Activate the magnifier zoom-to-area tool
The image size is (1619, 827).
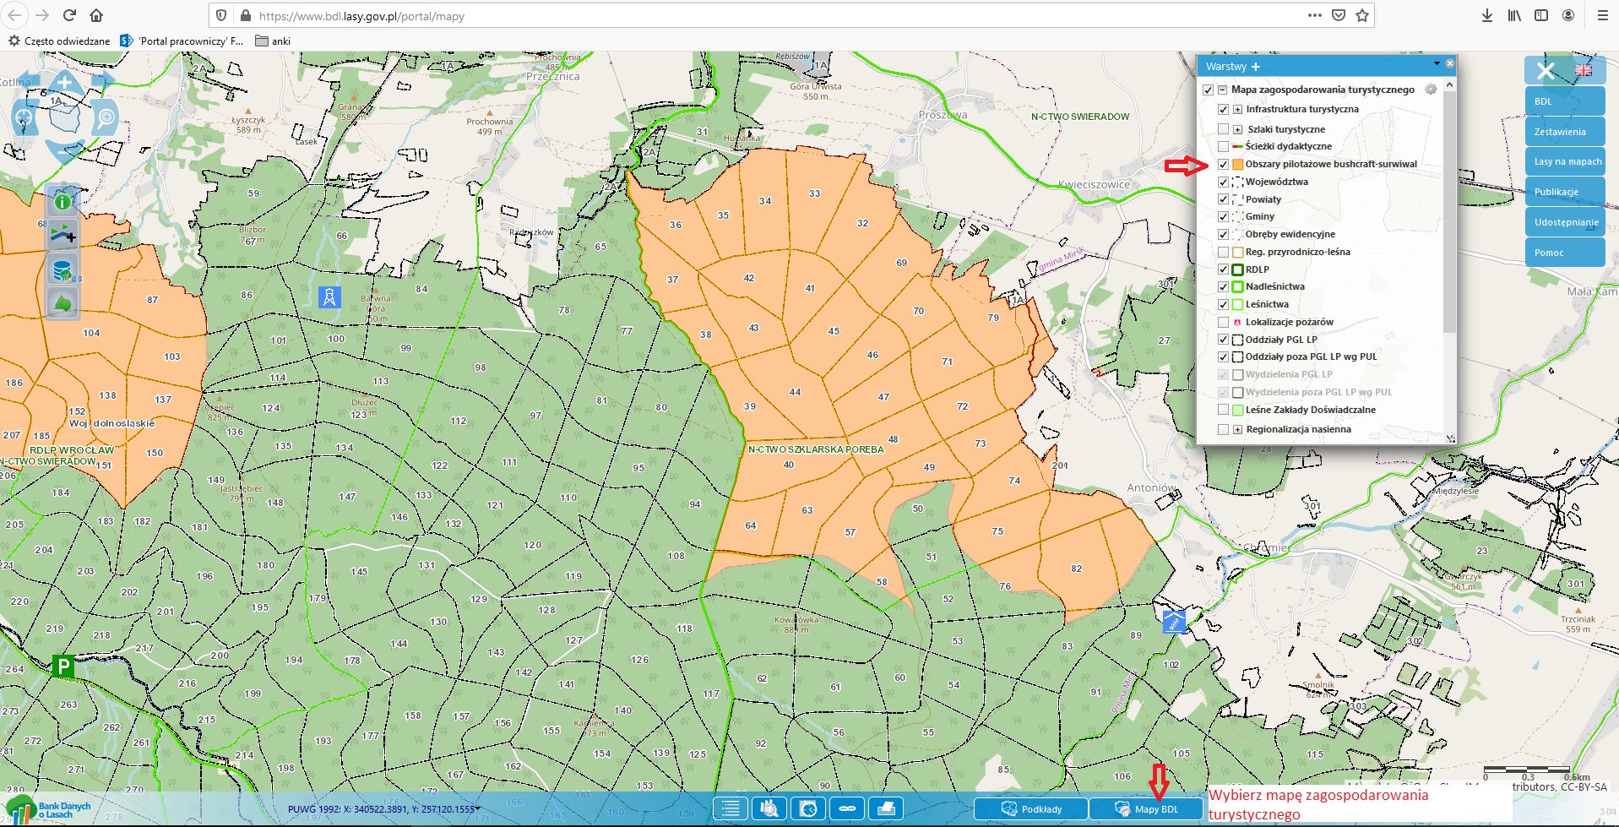(106, 117)
